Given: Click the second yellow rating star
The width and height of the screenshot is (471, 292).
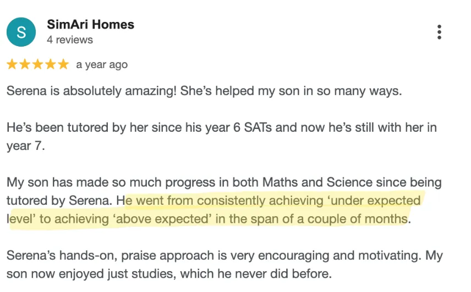Looking at the screenshot, I should pos(25,65).
